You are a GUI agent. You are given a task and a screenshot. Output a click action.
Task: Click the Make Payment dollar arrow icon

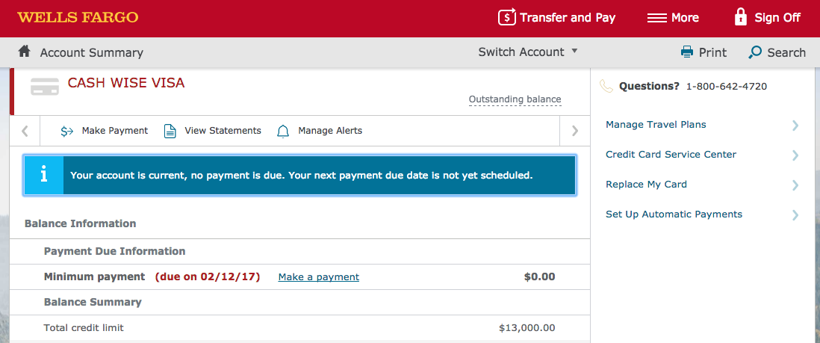click(67, 131)
